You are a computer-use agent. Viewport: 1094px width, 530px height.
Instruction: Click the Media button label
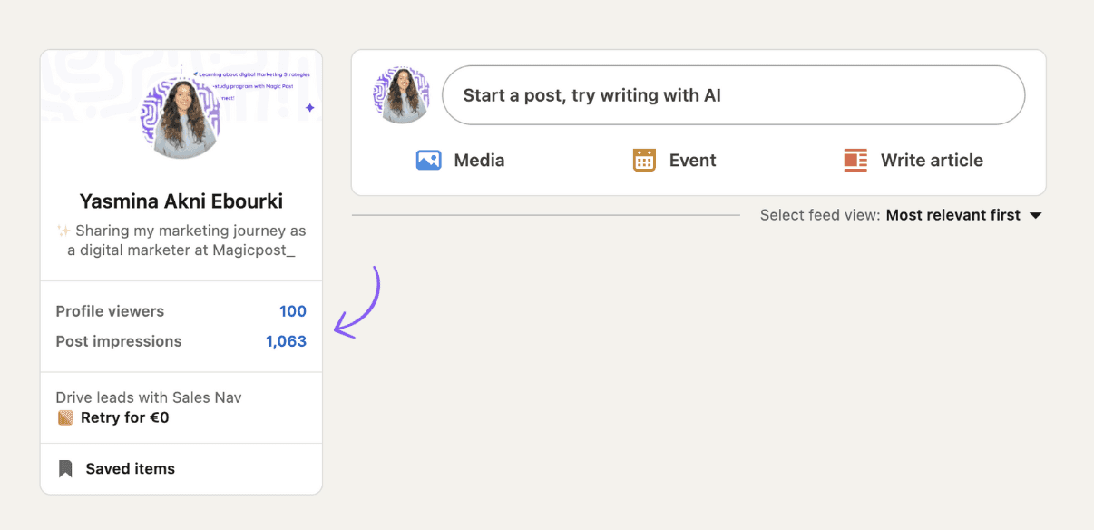coord(479,161)
